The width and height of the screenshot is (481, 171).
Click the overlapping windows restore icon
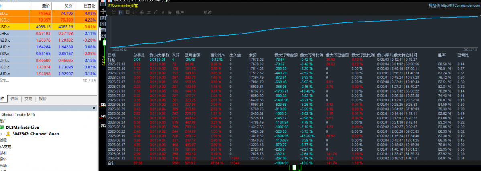tap(103, 36)
